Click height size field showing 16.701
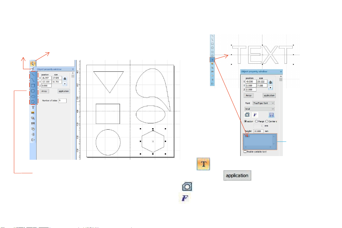342x228 pixels. (57, 82)
